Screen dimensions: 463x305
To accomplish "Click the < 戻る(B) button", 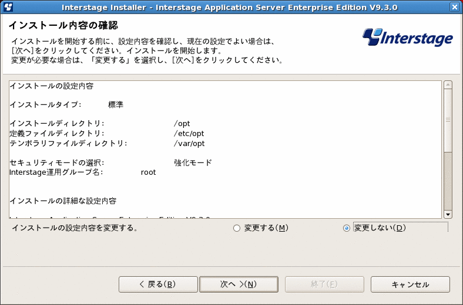I will (x=158, y=284).
